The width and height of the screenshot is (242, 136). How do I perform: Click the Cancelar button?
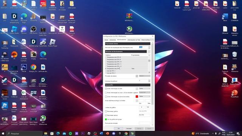pos(129,128)
